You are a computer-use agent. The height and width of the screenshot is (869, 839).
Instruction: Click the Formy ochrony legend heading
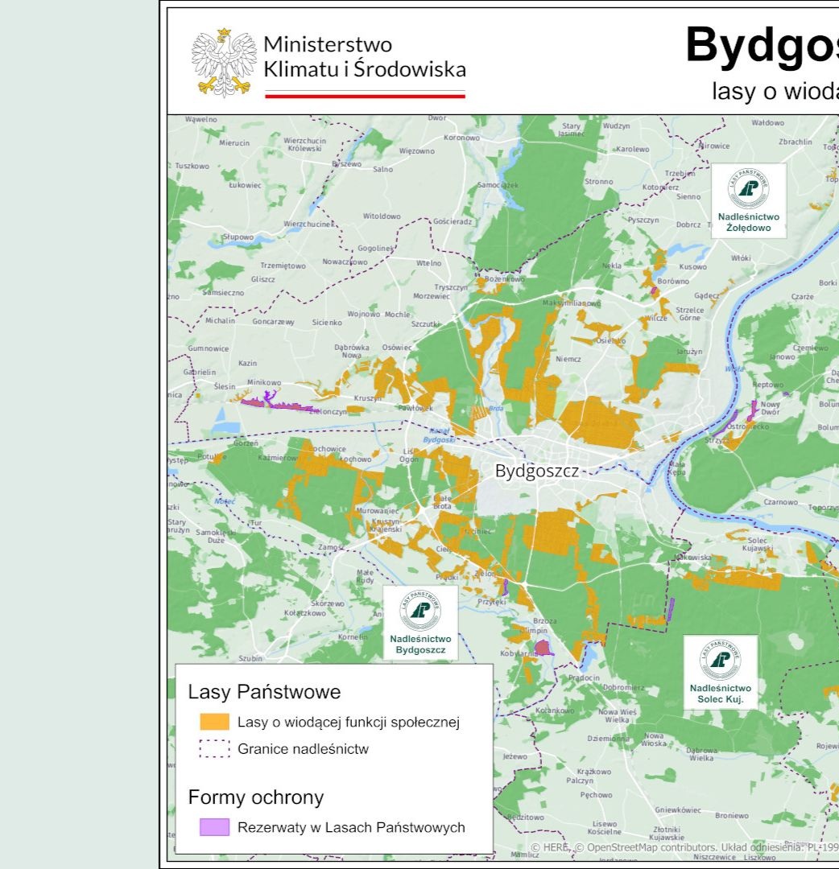[256, 797]
